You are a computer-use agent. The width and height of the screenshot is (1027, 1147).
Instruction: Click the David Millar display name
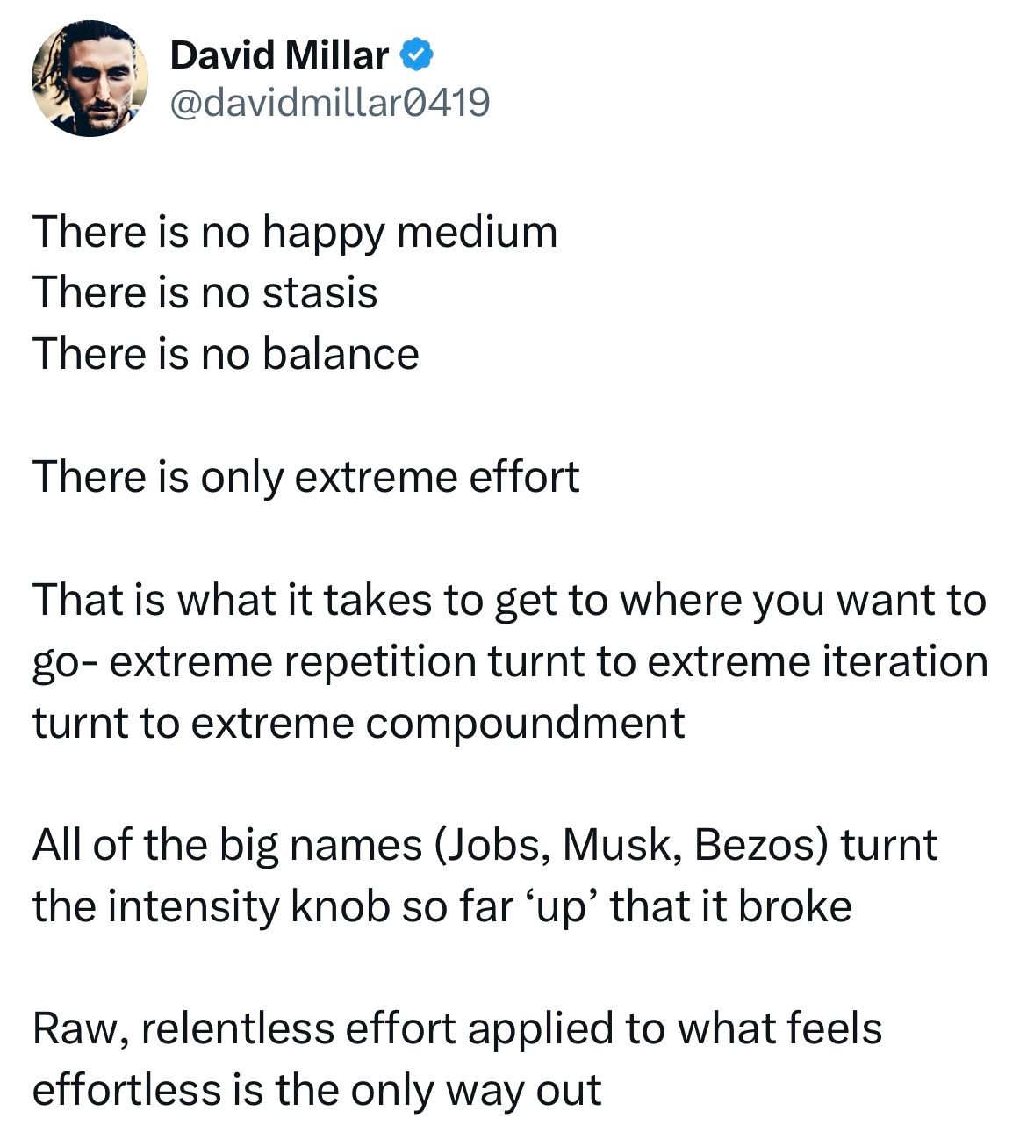pos(279,56)
